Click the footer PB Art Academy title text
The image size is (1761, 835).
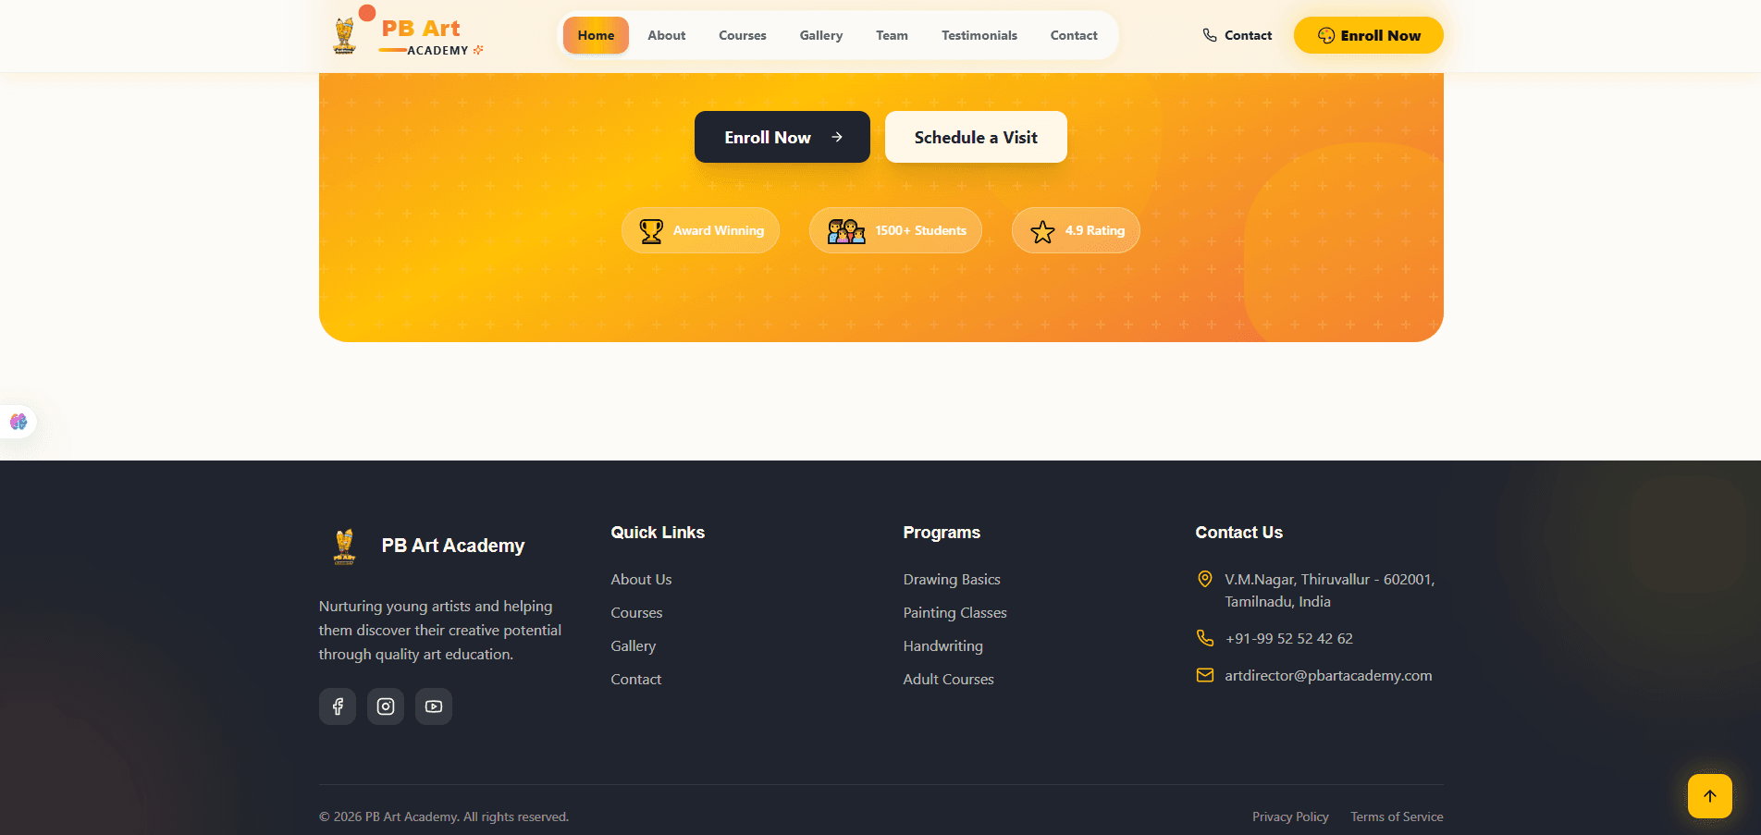(x=453, y=546)
